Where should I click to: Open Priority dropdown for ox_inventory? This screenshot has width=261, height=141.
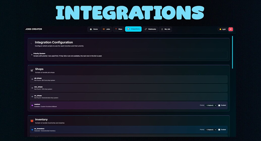211,130
